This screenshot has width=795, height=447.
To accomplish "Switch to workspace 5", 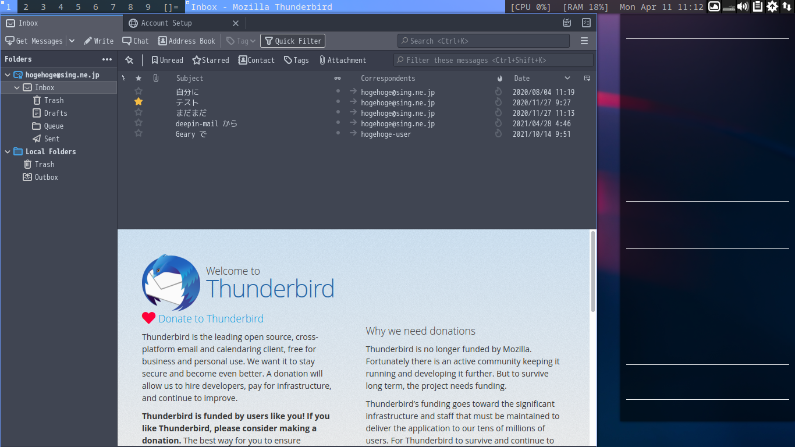I will [79, 7].
